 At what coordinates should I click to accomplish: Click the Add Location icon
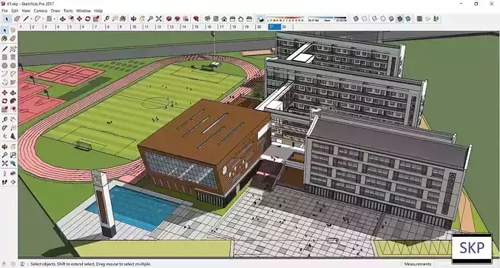(419, 19)
